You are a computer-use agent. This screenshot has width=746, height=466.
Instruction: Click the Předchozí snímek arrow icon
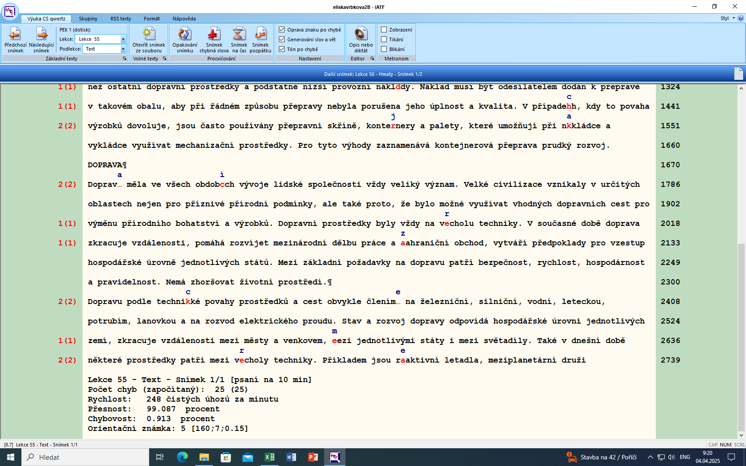[15, 34]
